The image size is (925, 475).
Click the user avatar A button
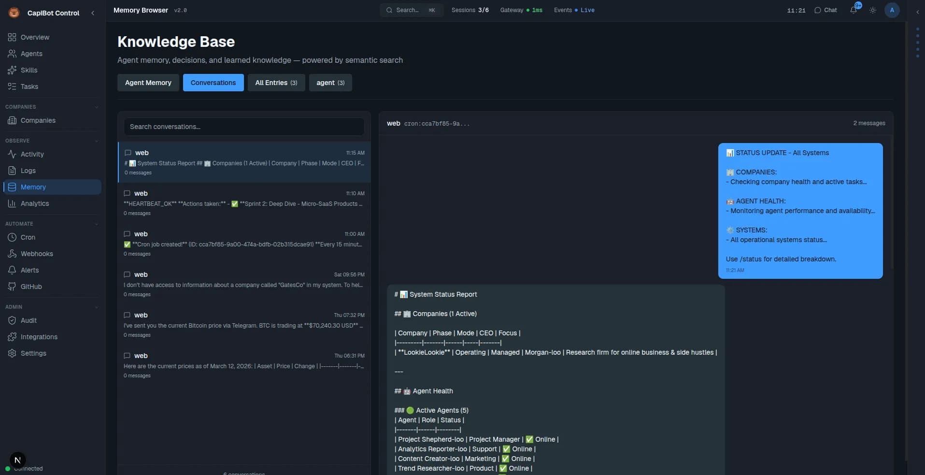click(892, 10)
